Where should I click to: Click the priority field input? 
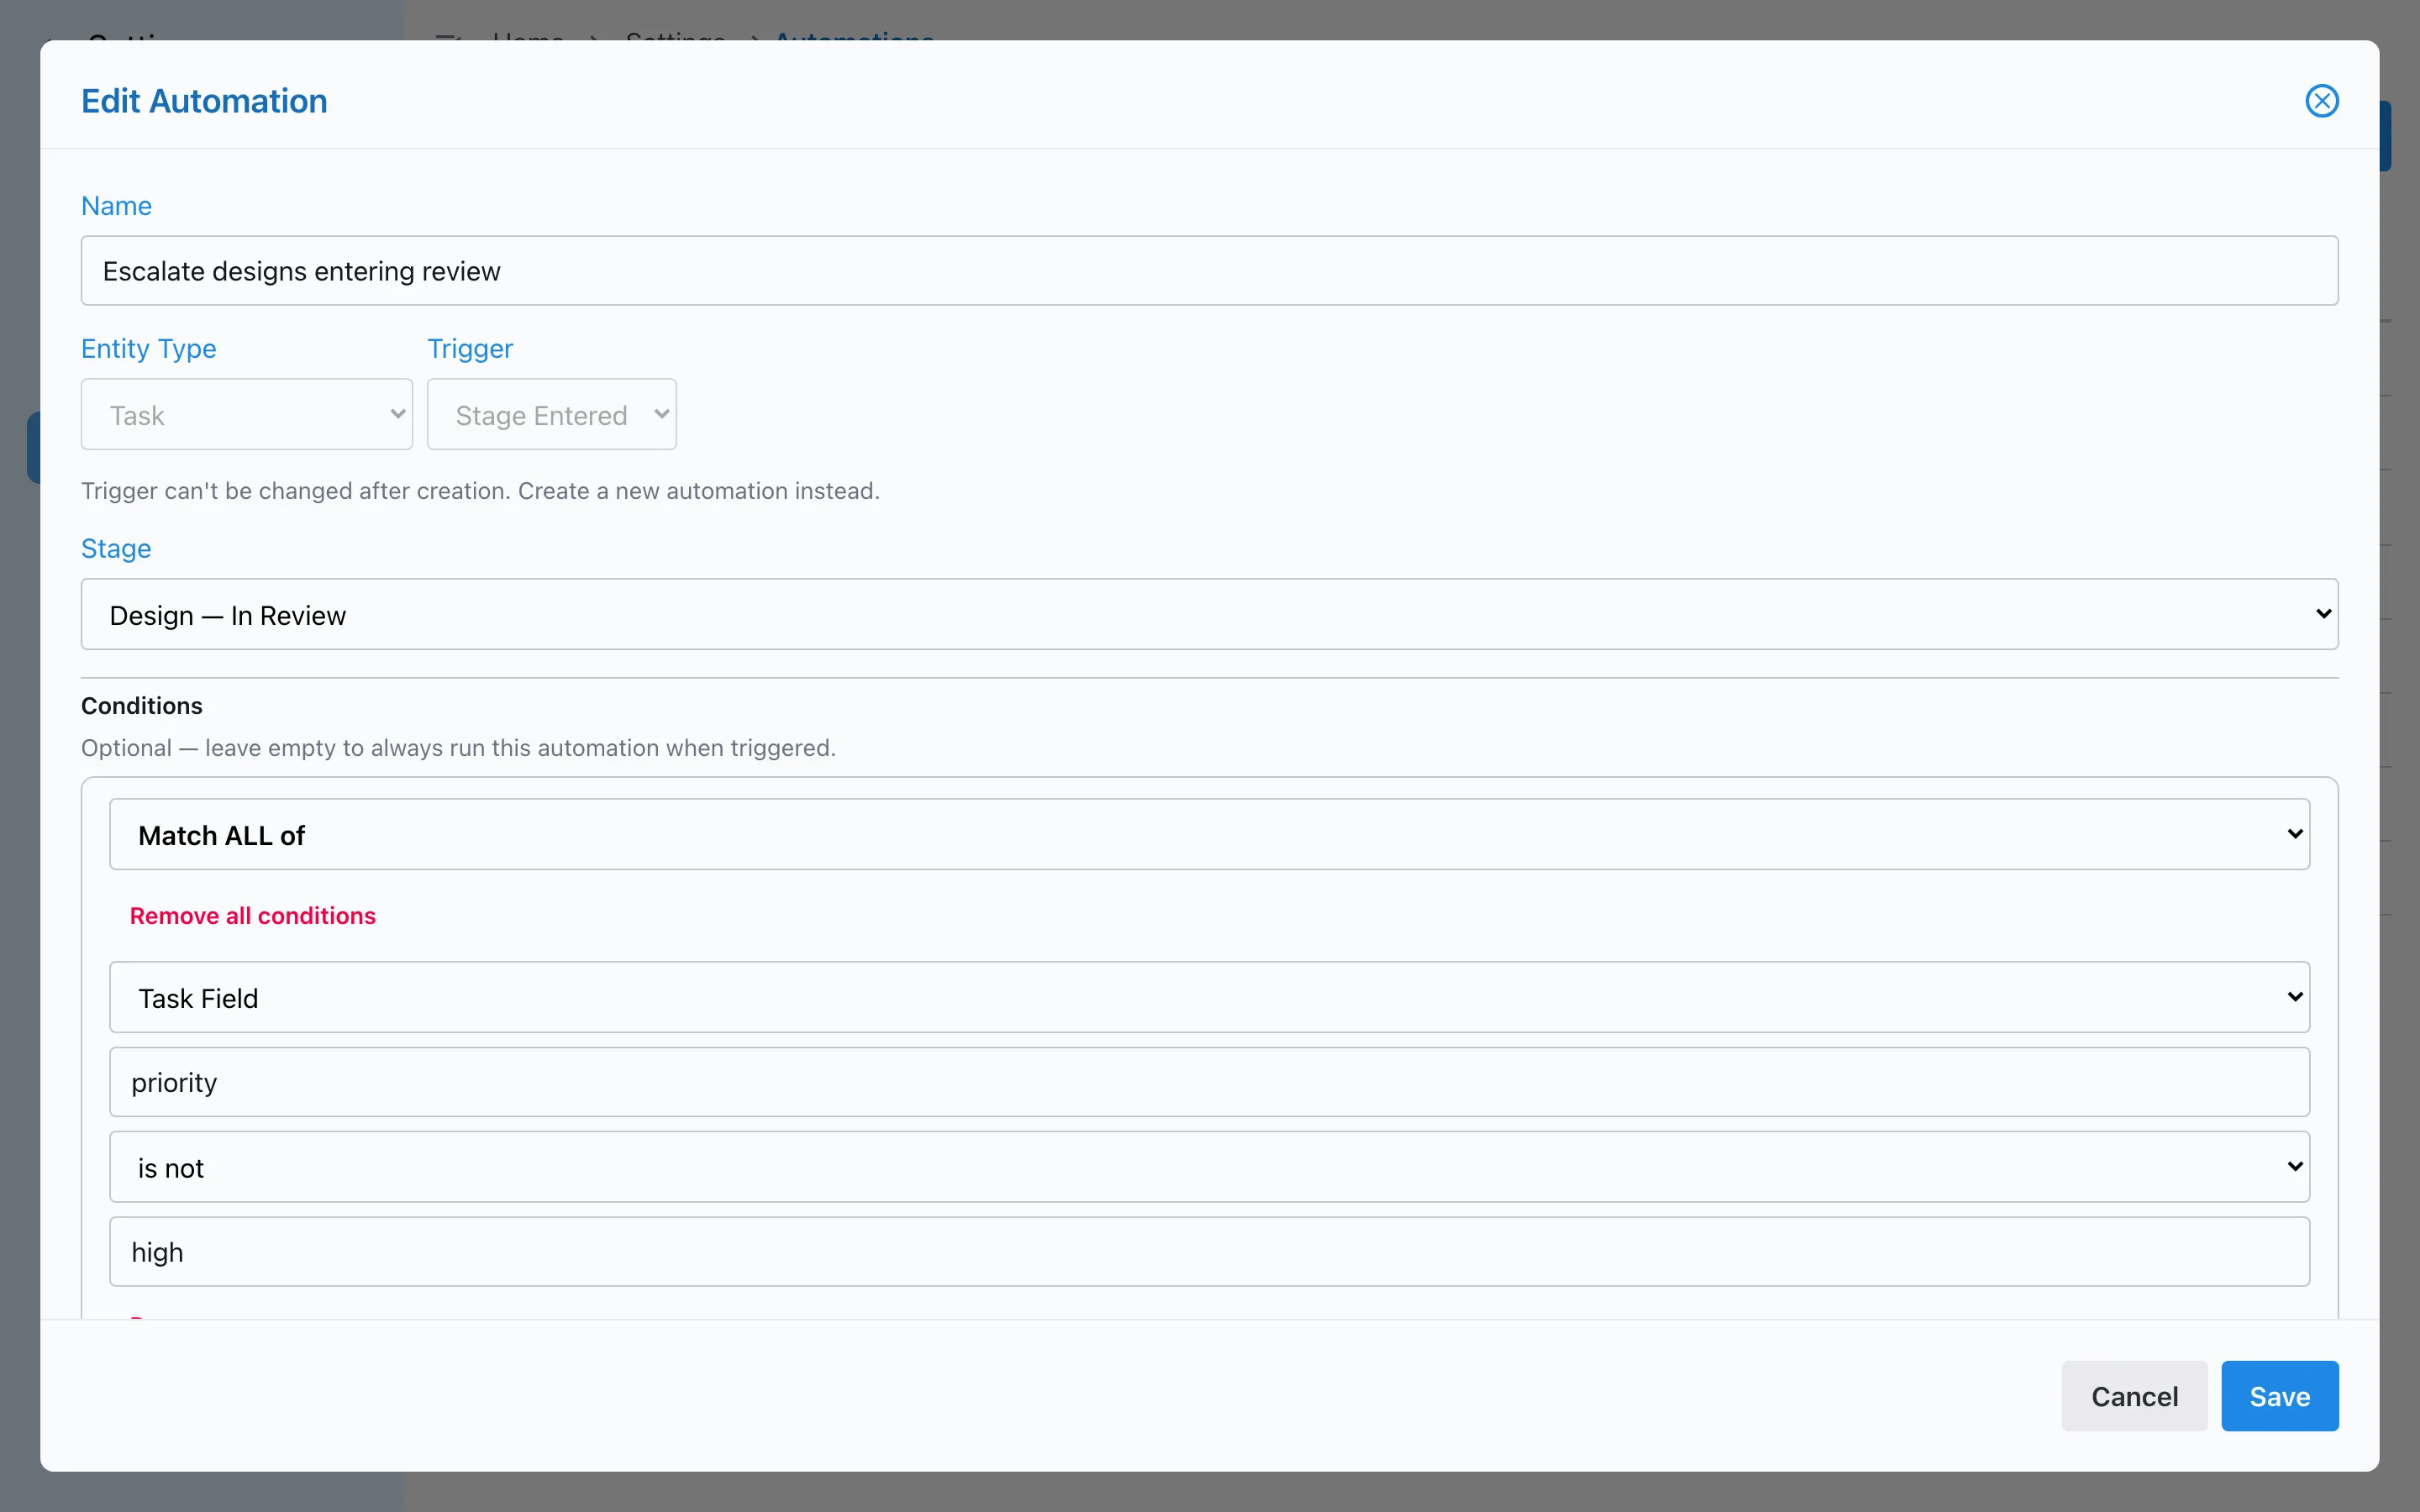pyautogui.click(x=1209, y=1082)
